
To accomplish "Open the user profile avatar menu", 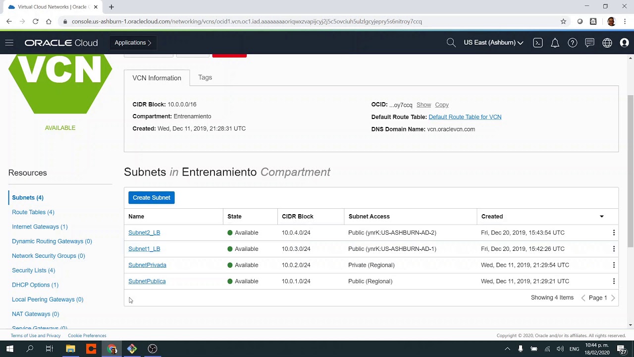I will pyautogui.click(x=624, y=43).
